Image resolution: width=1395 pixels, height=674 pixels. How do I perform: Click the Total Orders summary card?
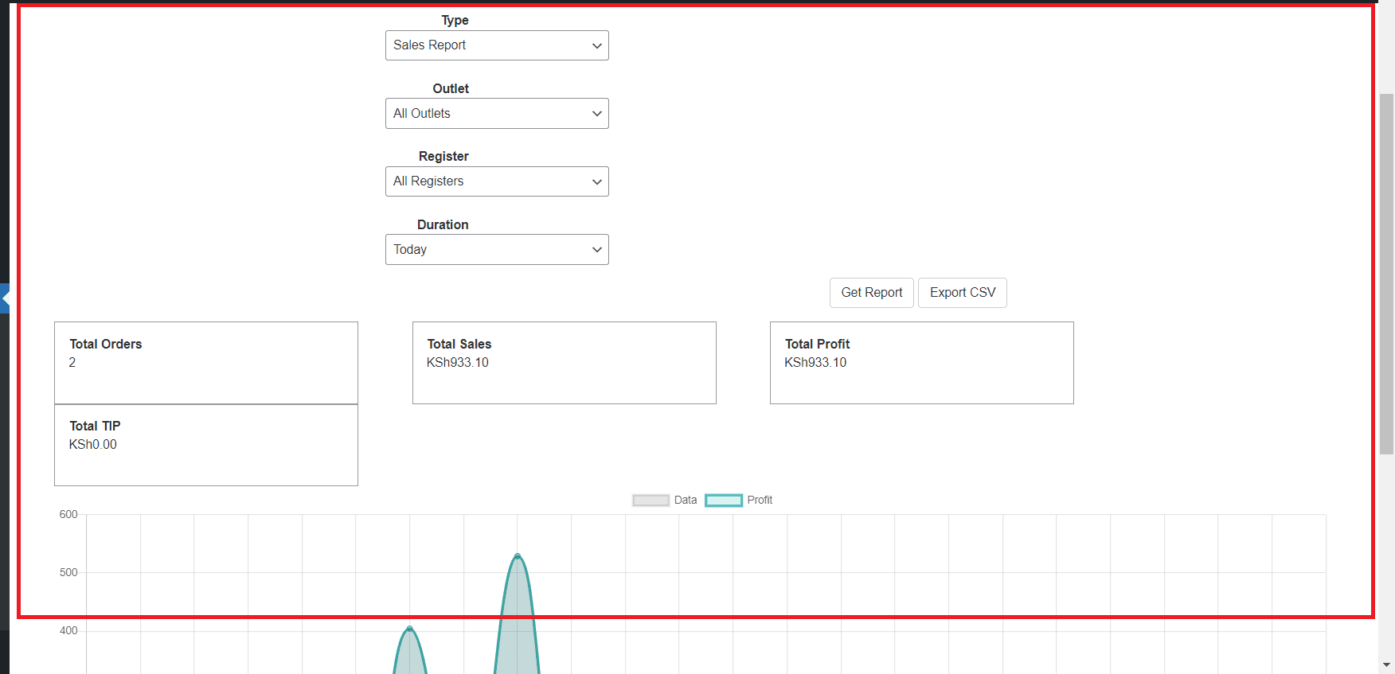click(205, 363)
